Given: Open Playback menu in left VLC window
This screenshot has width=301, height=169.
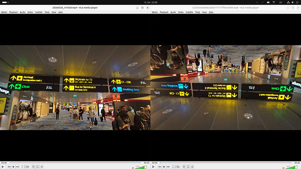Looking at the screenshot, I should (14, 12).
